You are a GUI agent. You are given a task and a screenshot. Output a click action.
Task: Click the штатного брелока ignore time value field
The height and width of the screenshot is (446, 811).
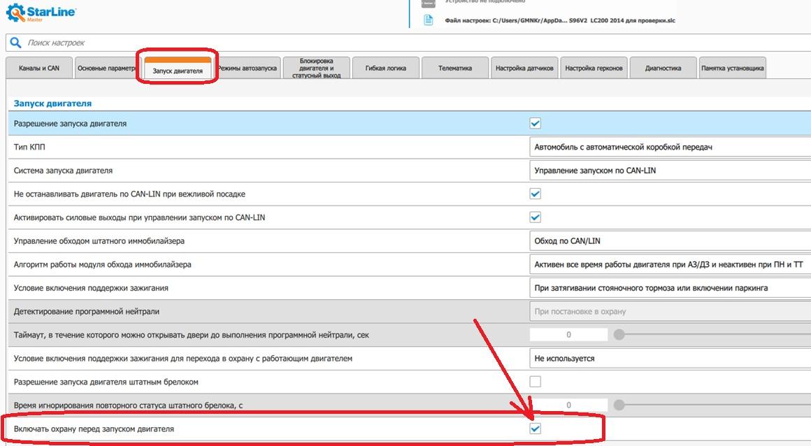point(568,405)
